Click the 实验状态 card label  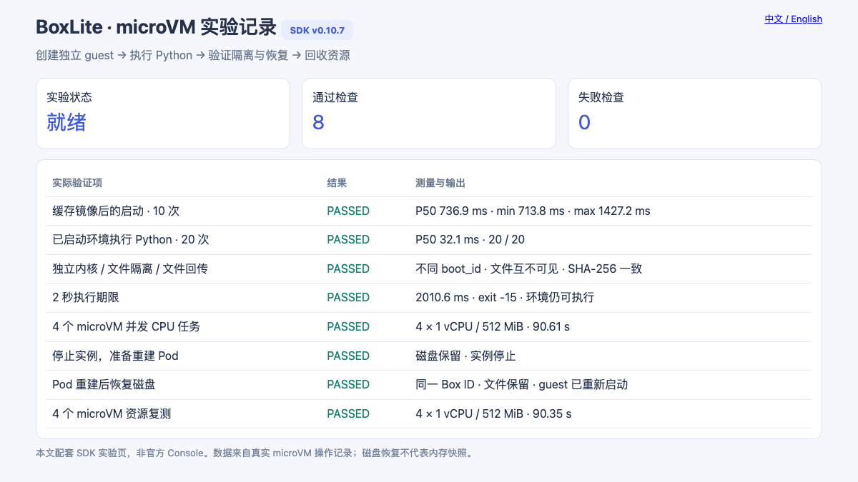pyautogui.click(x=69, y=97)
